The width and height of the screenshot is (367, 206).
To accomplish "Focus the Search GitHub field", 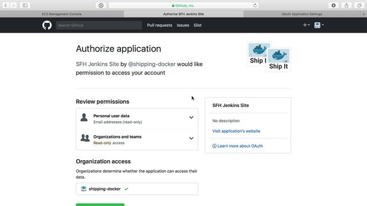I will coord(99,25).
